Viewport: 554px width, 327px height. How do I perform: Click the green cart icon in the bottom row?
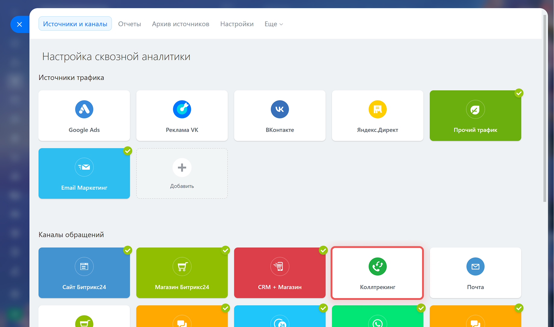(x=84, y=321)
